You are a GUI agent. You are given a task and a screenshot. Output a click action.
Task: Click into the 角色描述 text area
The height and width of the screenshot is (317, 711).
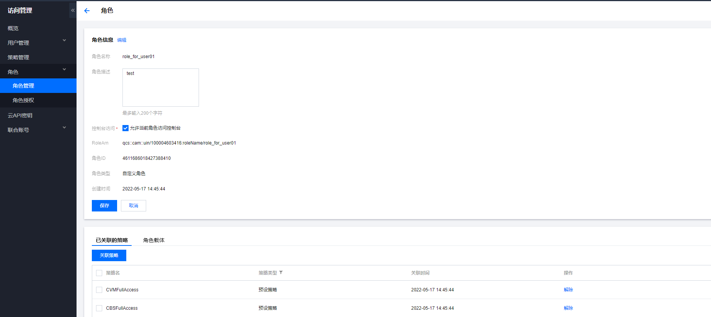(x=161, y=88)
